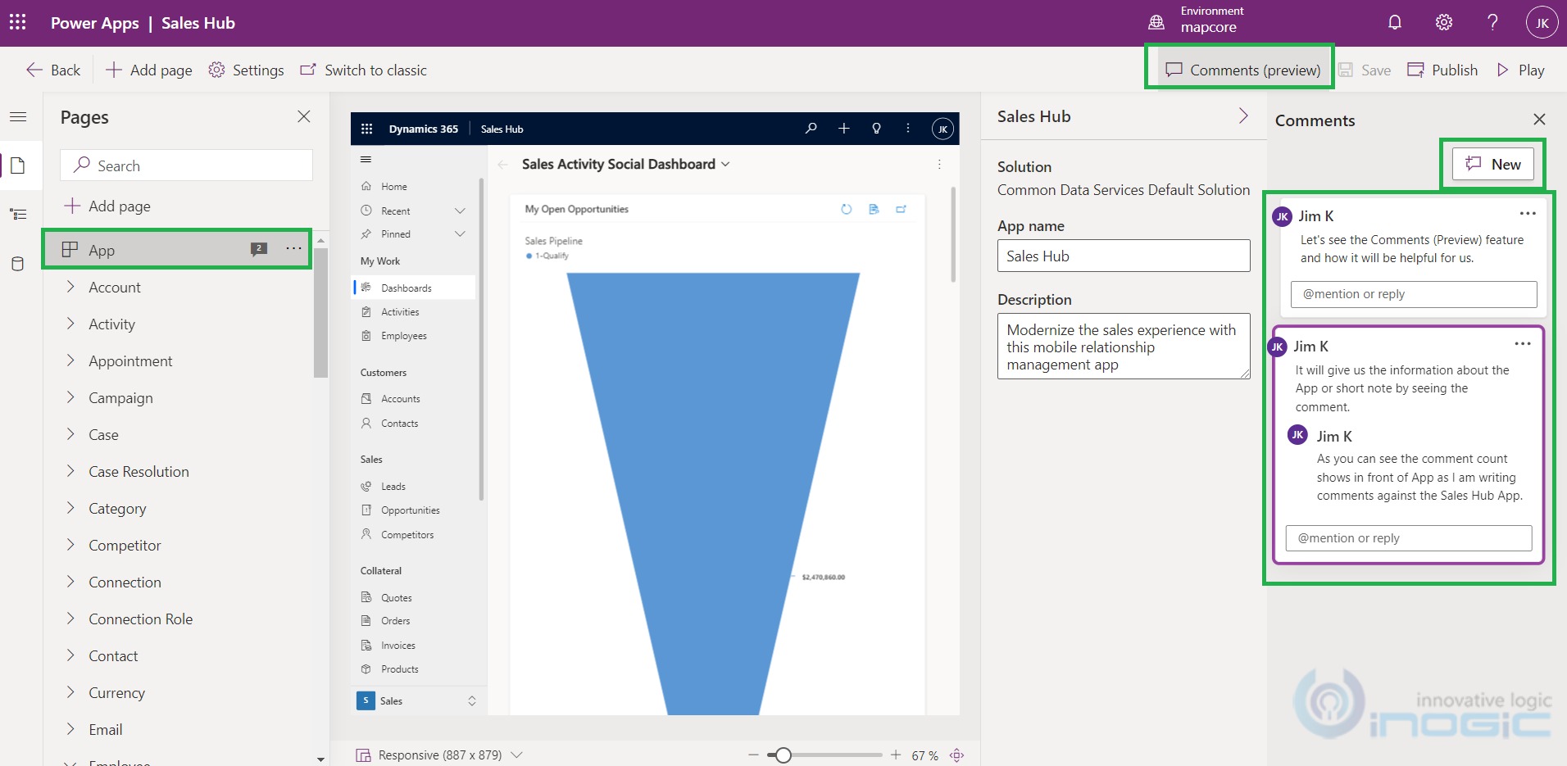Open the Power Apps app launcher waffle

[x=17, y=22]
